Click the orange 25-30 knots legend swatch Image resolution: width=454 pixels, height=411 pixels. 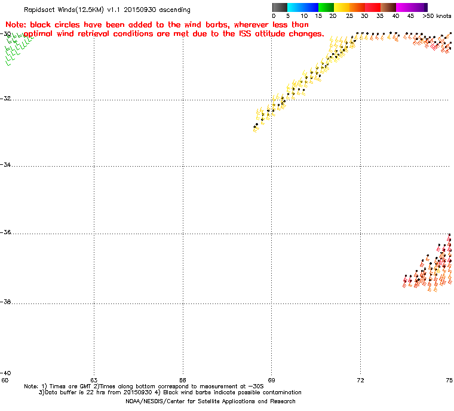tap(357, 7)
